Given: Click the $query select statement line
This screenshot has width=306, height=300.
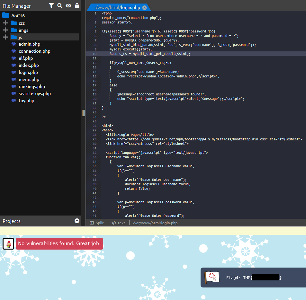Looking at the screenshot, I should [x=174, y=36].
